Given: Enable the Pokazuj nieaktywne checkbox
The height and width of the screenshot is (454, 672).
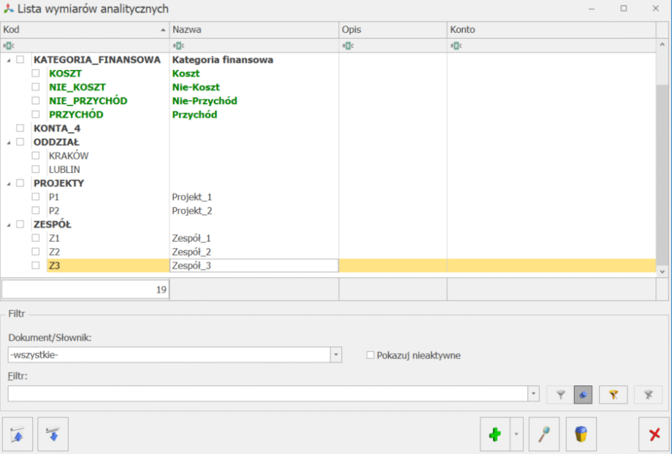Looking at the screenshot, I should pyautogui.click(x=370, y=355).
